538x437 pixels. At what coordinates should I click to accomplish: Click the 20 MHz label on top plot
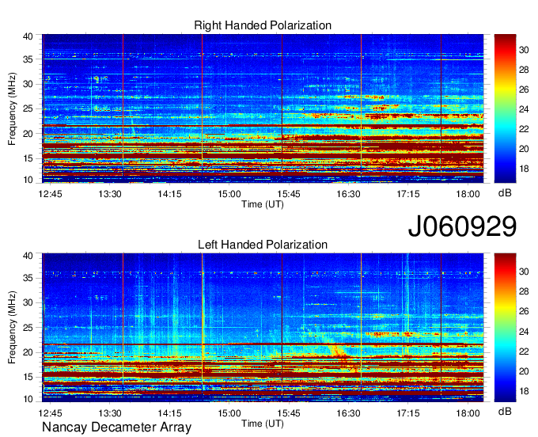28,134
